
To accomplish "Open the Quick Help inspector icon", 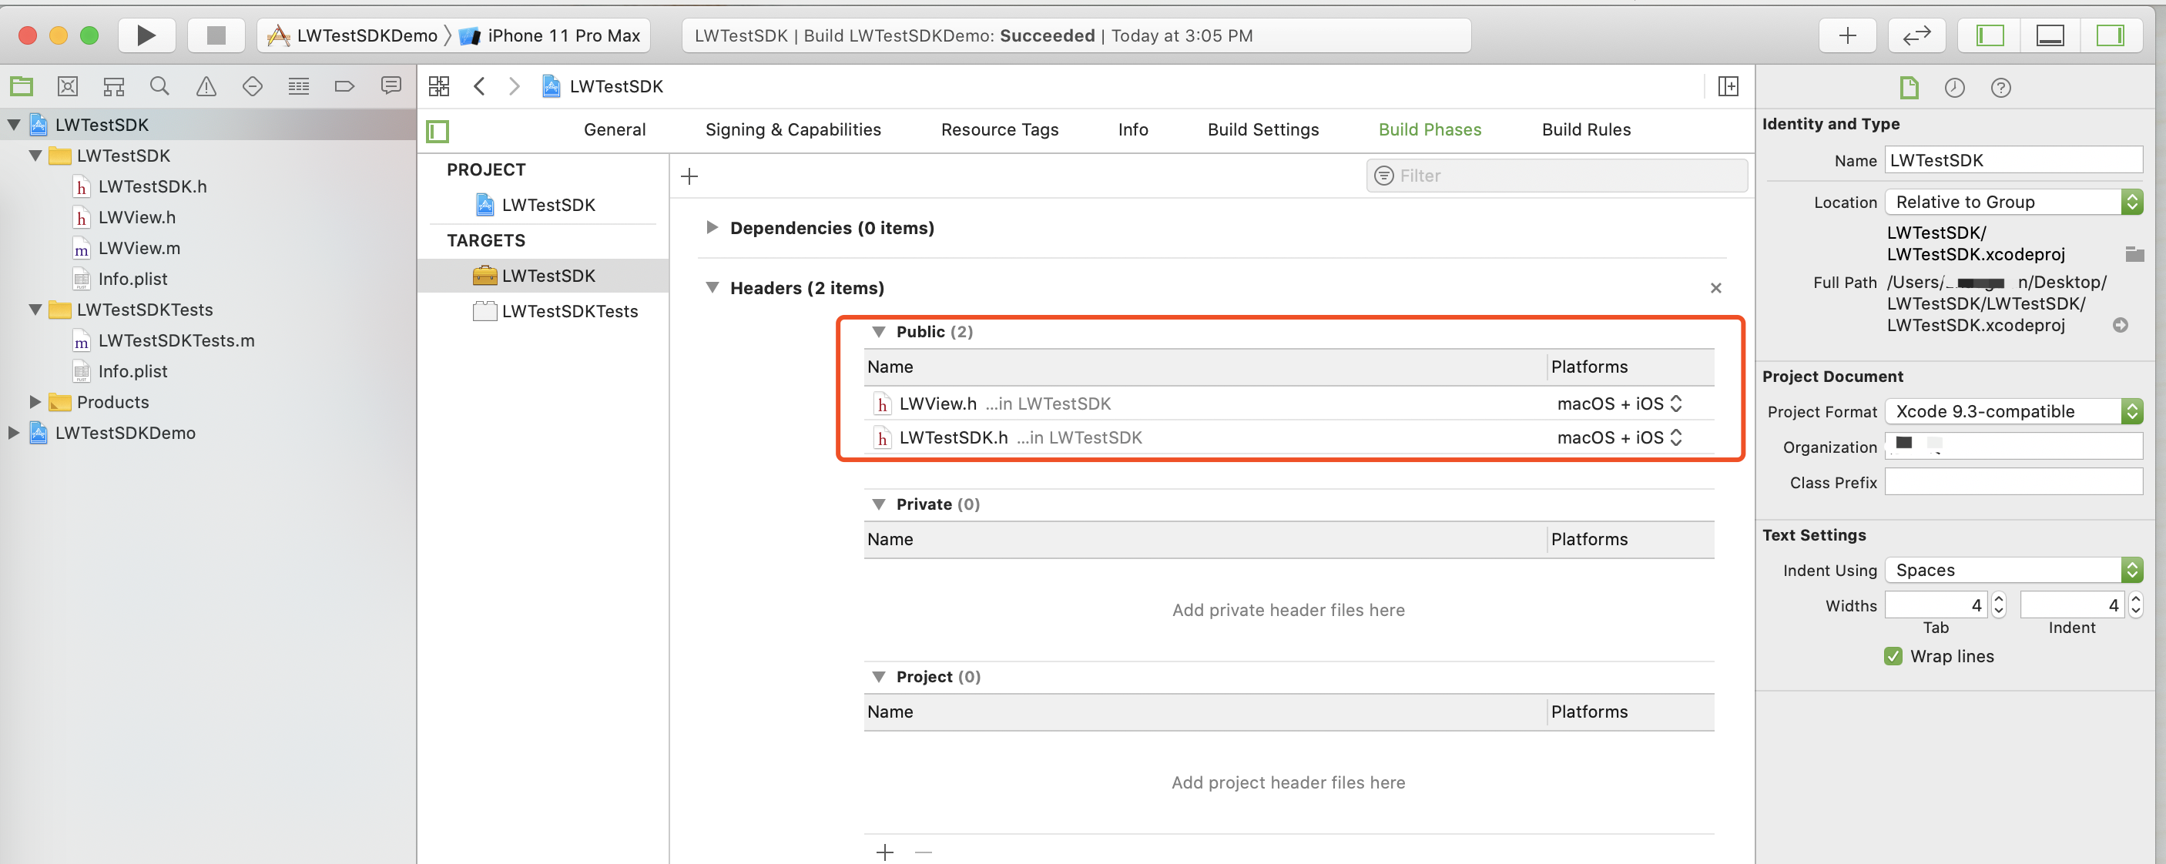I will click(2000, 88).
